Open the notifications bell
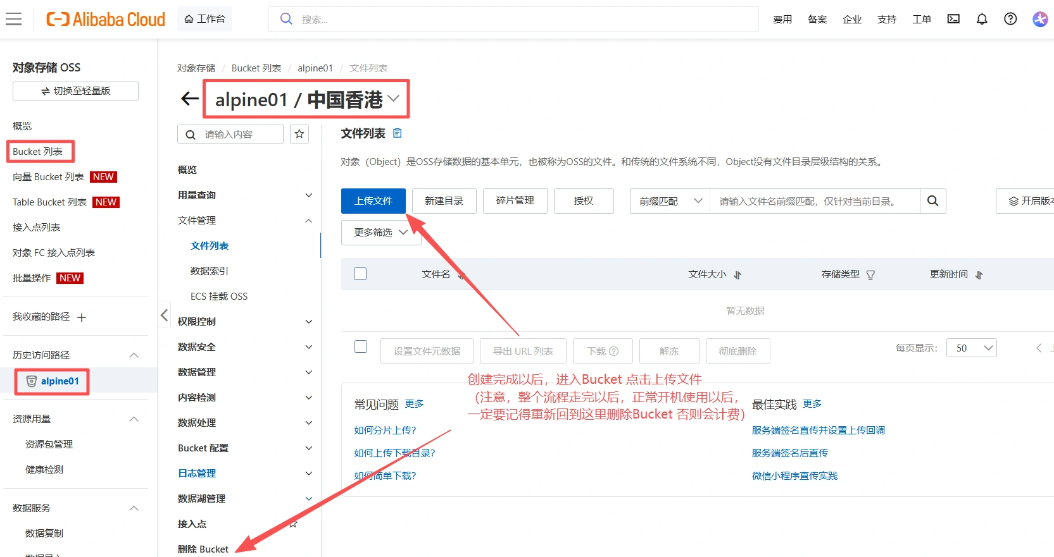The image size is (1054, 557). 982,19
